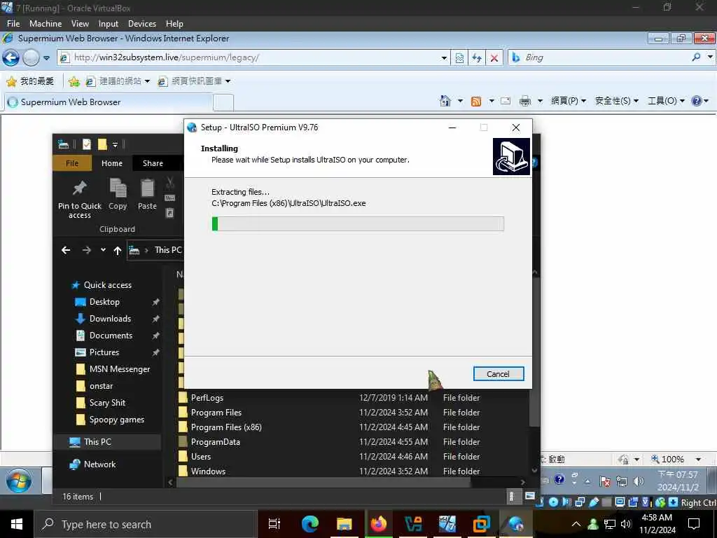This screenshot has height=538, width=717.
Task: Open the 安全性(S) dropdown menu
Action: coord(616,101)
